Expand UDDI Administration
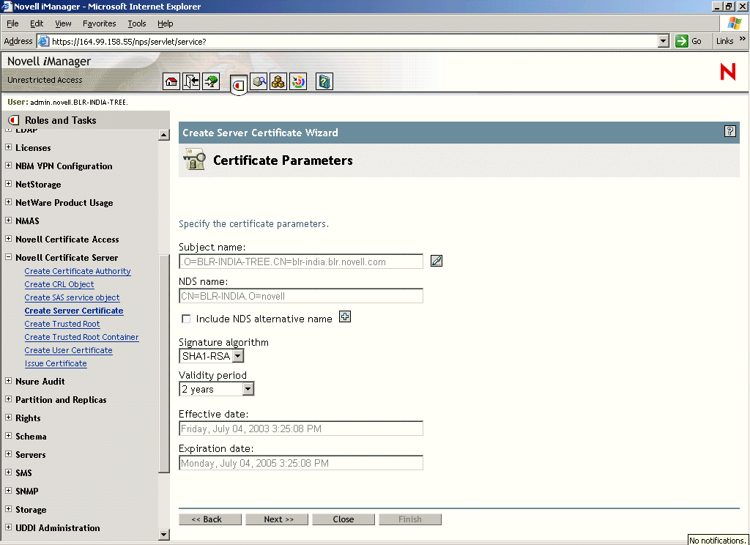 (x=8, y=527)
